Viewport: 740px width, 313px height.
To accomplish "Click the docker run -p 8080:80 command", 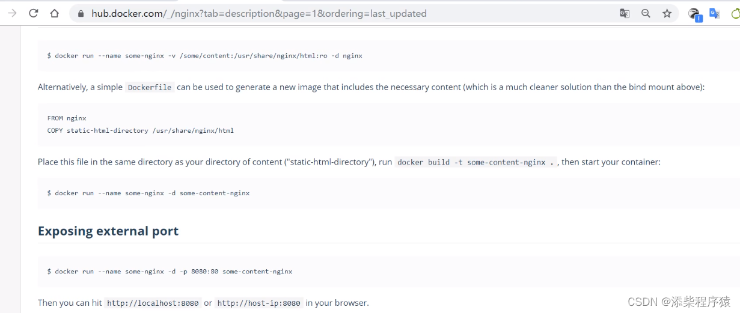I will pyautogui.click(x=170, y=272).
